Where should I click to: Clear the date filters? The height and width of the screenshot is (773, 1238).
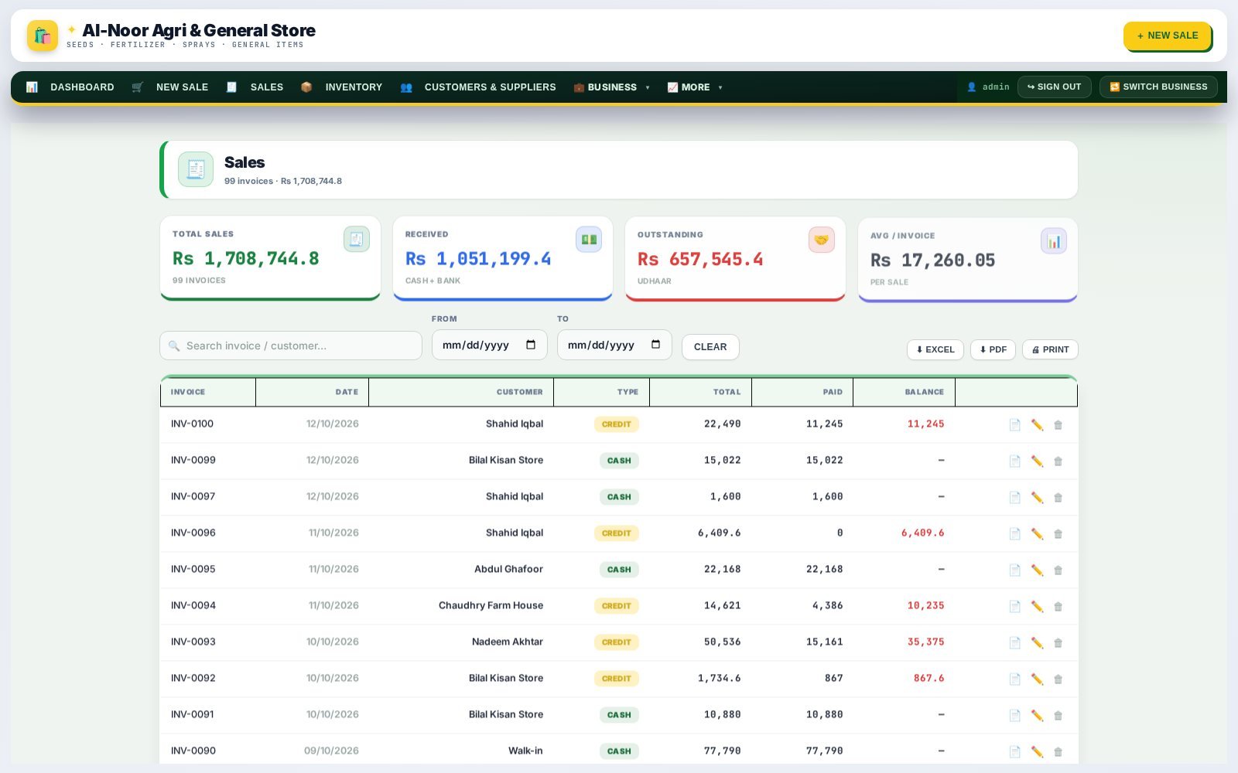coord(710,347)
